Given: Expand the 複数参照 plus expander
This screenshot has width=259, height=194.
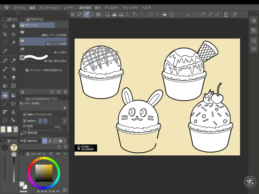Looking at the screenshot, I should coord(21,141).
